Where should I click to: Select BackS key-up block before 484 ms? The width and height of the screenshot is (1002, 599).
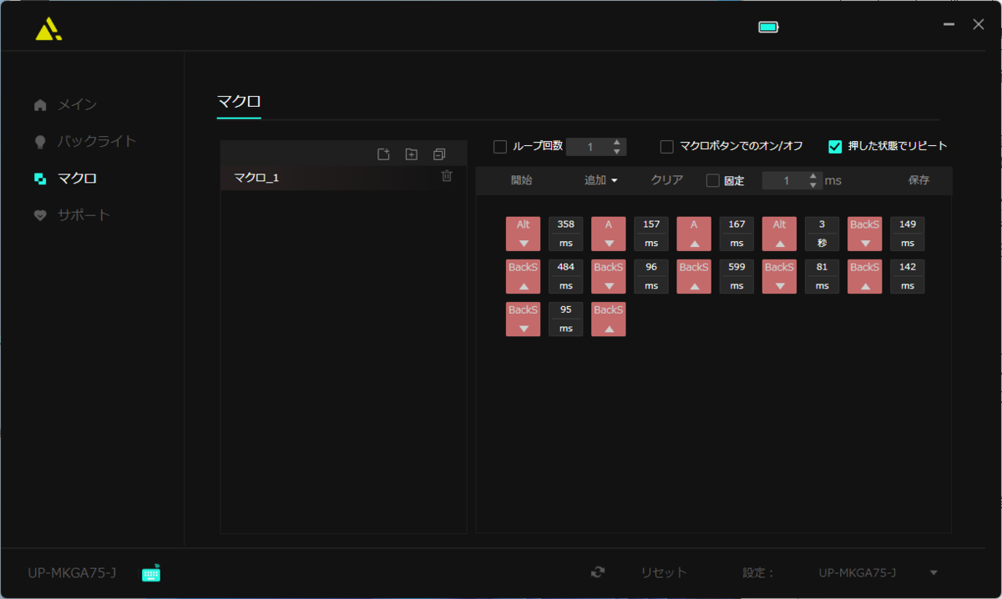pos(524,277)
